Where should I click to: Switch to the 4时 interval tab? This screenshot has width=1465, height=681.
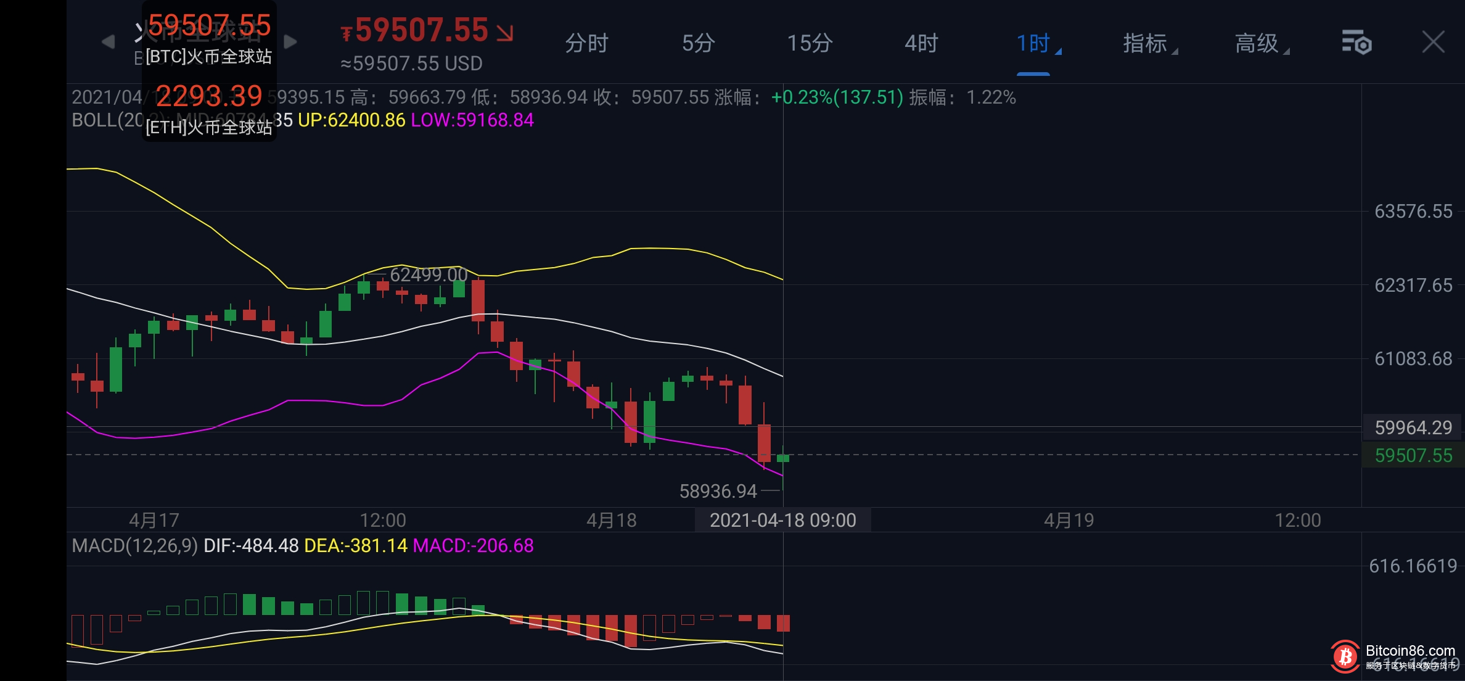(x=921, y=43)
